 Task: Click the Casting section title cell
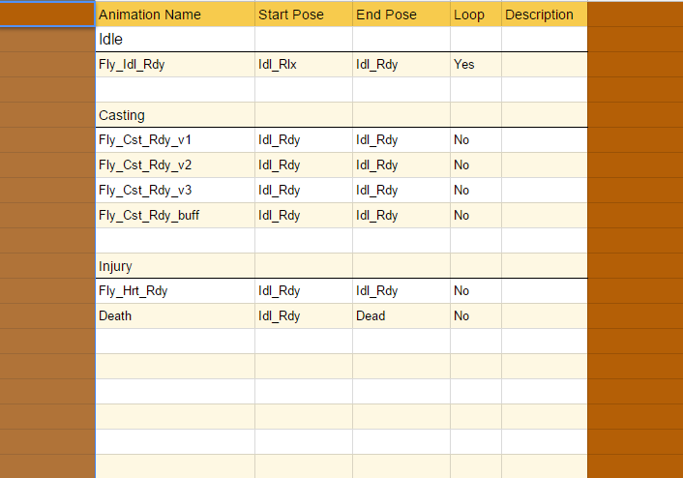pos(174,115)
